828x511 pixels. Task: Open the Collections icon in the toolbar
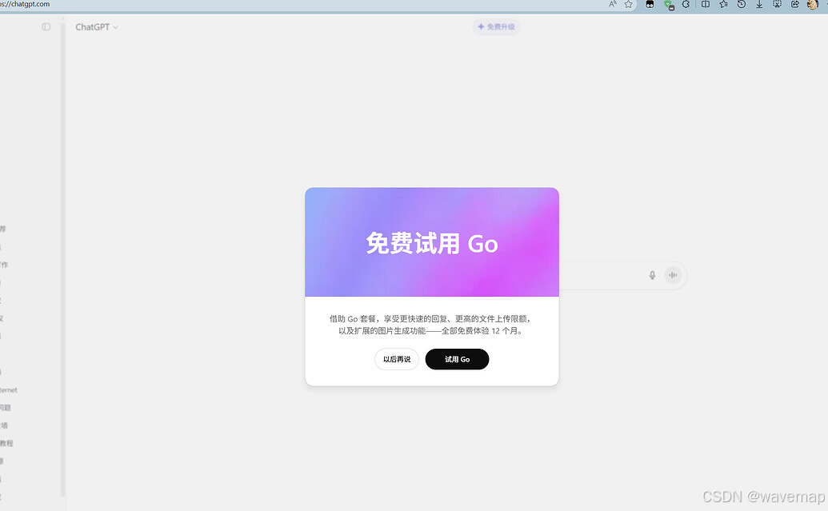[x=723, y=5]
